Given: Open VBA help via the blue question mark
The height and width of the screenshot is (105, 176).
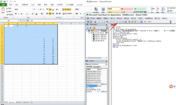Looking at the screenshot, I should coord(142,22).
